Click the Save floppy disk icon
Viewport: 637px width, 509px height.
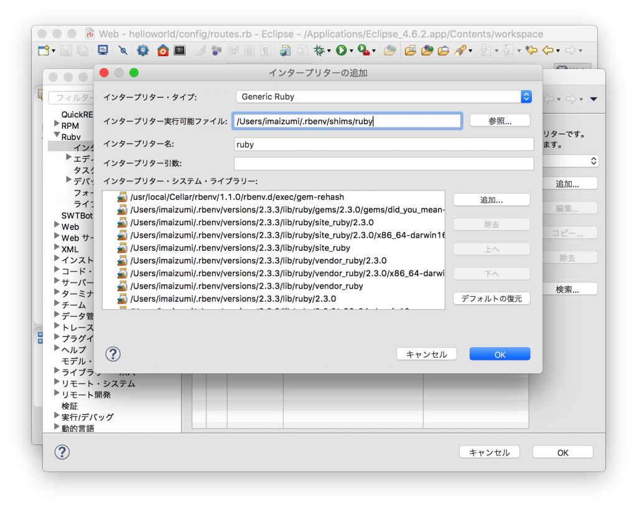point(66,50)
